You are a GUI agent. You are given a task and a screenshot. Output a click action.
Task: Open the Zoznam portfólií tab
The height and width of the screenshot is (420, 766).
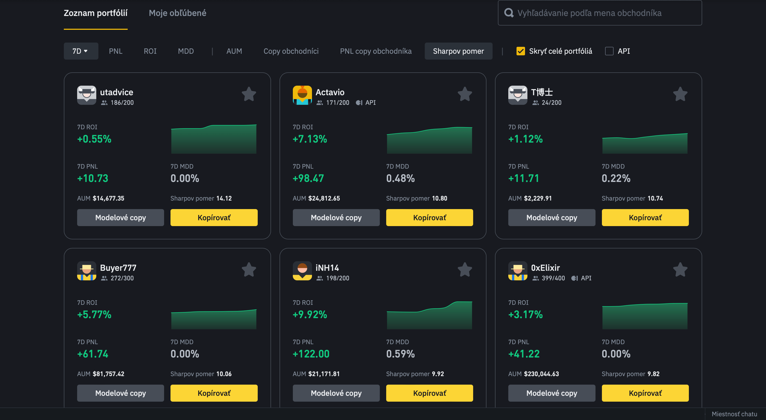95,13
